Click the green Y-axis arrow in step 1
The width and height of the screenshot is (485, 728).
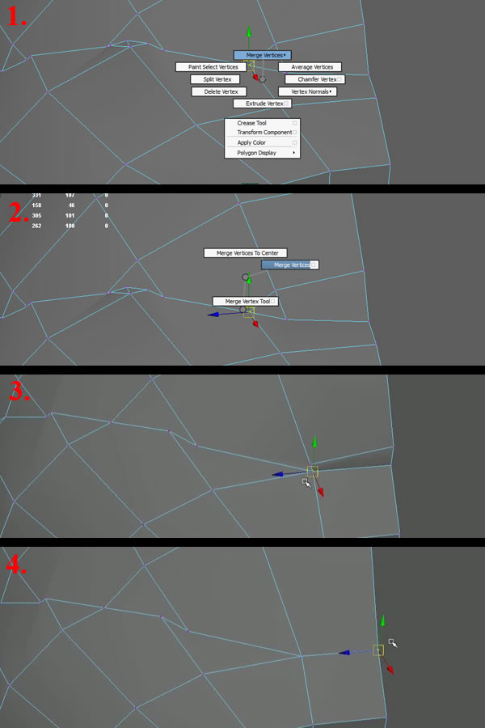tap(249, 34)
